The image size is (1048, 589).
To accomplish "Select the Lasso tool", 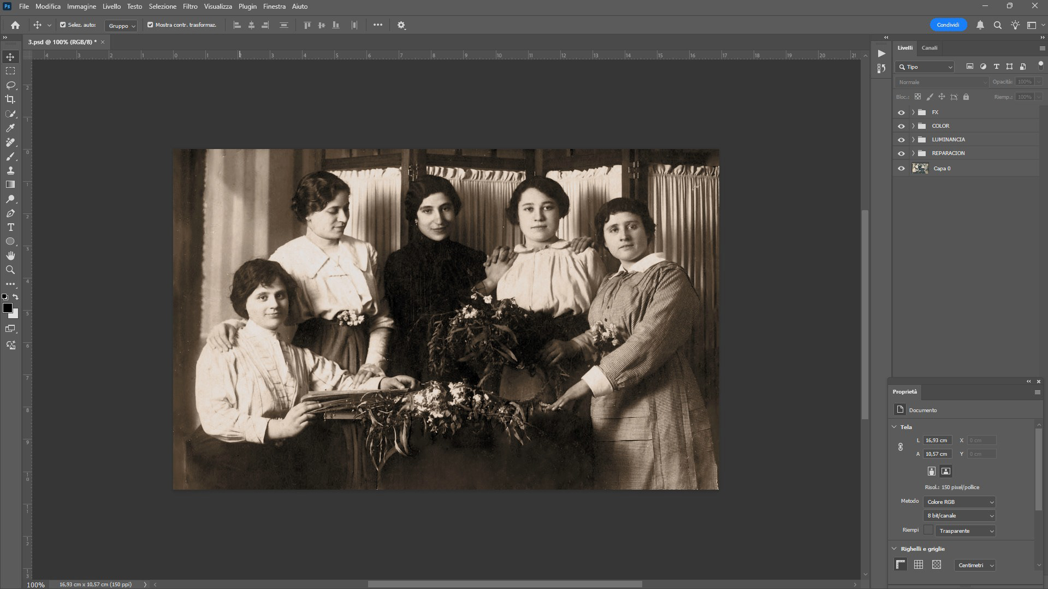I will tap(10, 85).
